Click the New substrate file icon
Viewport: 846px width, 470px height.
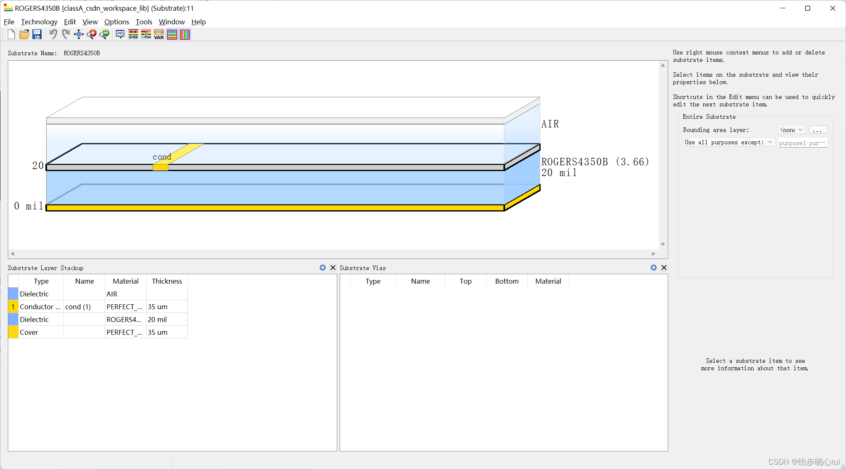(12, 35)
